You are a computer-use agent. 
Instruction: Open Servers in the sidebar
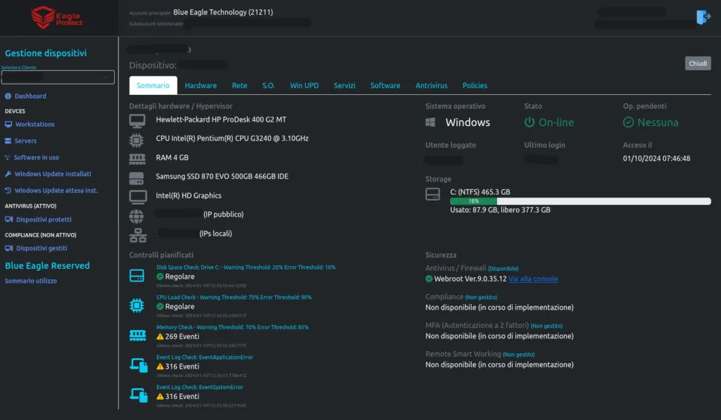point(20,141)
